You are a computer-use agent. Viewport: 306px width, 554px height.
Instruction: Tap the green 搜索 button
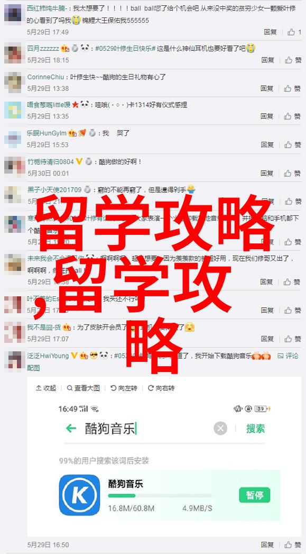pyautogui.click(x=256, y=429)
